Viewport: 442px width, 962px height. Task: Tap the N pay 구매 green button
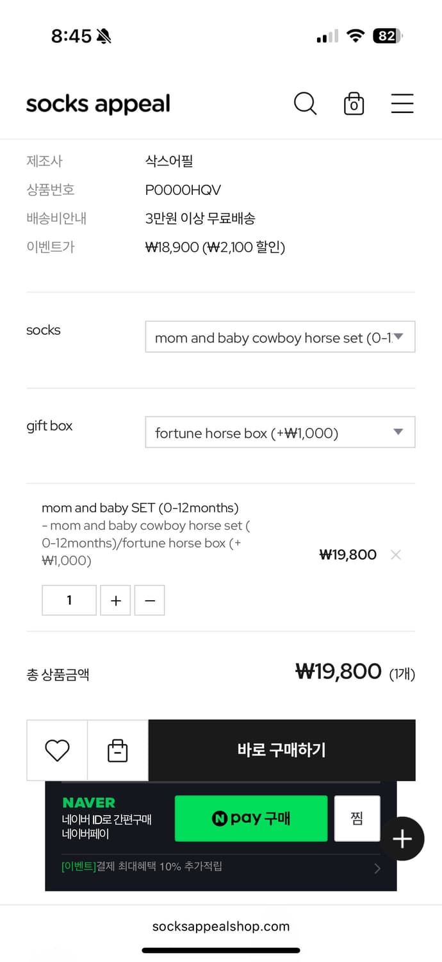[x=251, y=818]
